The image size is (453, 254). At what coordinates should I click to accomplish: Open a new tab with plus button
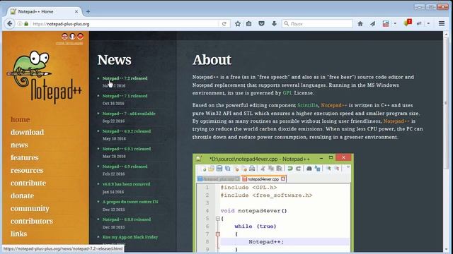tap(88, 12)
